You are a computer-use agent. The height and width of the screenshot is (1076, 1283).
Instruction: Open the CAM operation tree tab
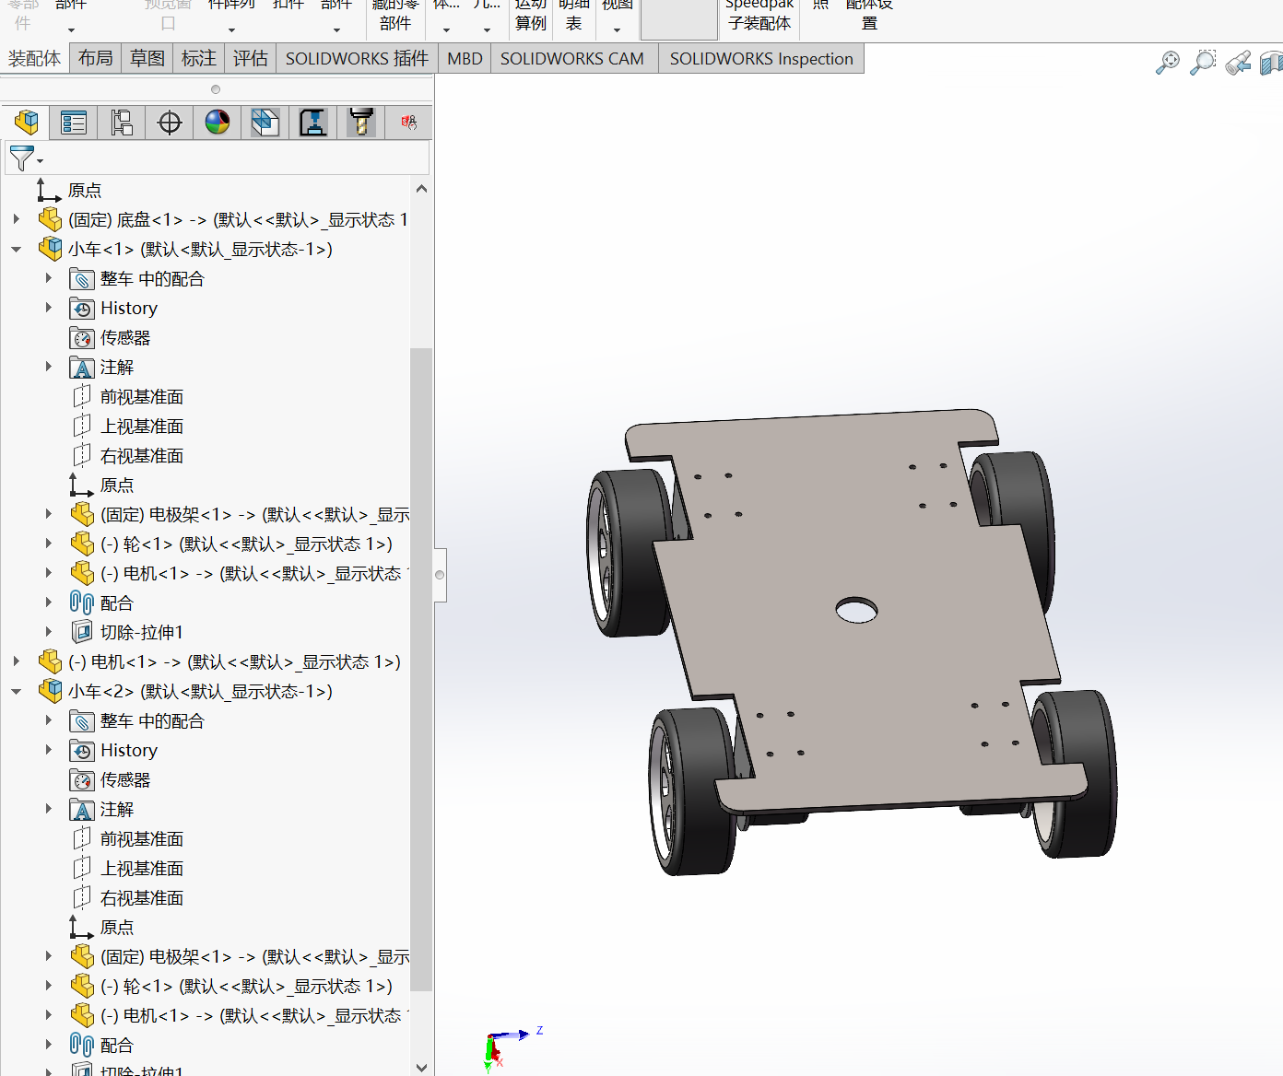(313, 123)
